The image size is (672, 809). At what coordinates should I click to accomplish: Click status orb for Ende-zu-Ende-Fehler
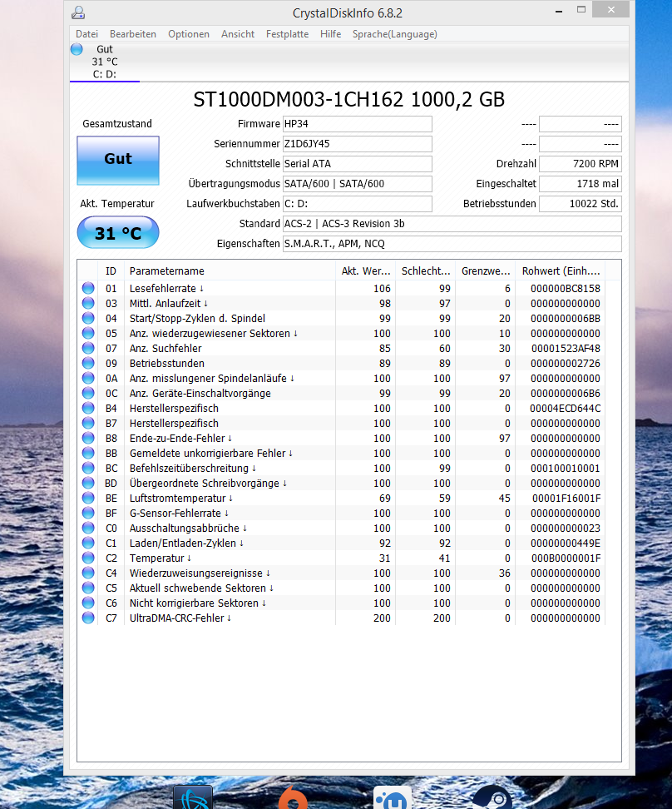click(88, 438)
